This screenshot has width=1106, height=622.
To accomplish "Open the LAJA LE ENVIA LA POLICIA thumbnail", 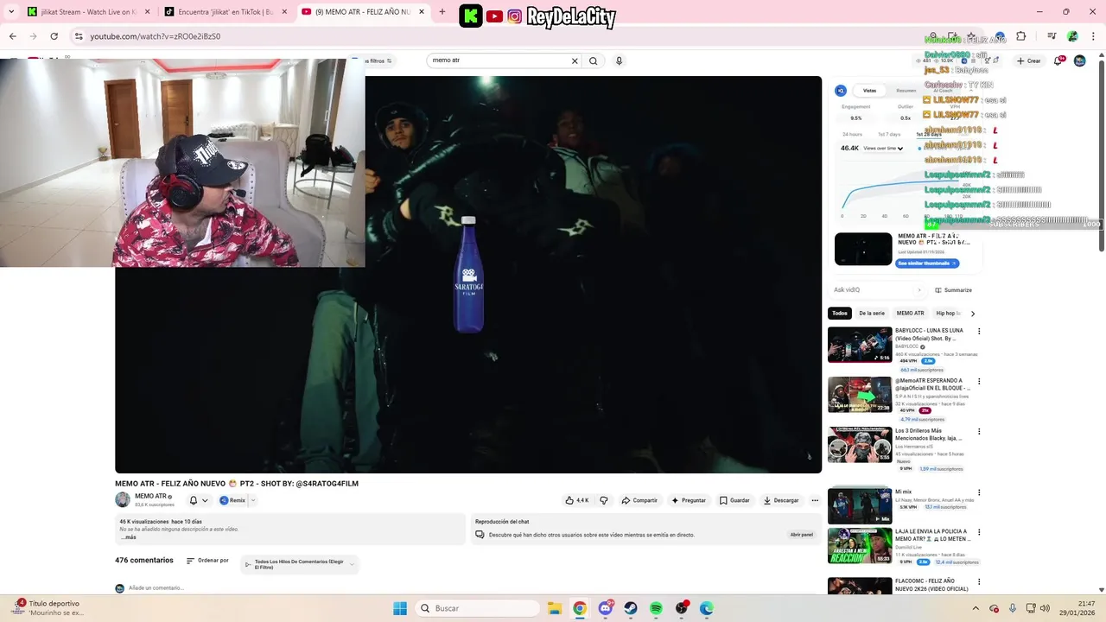I will point(860,546).
